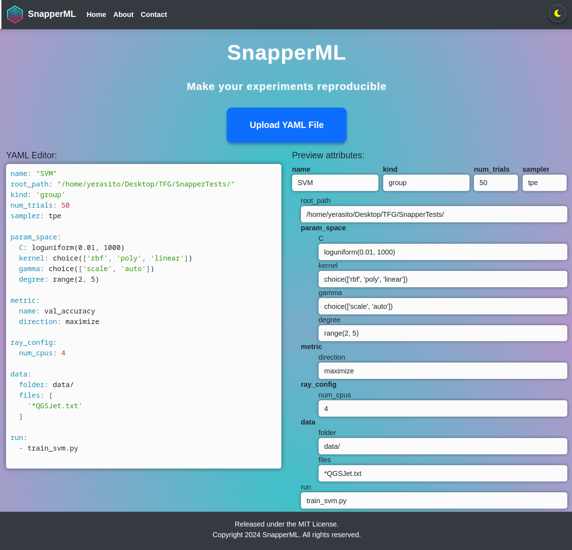Viewport: 572px width, 550px height.
Task: Click the 'metric:' line in YAML editor
Action: (25, 300)
